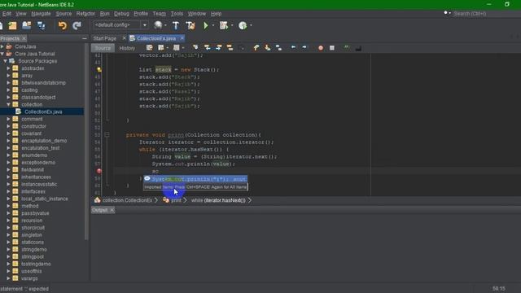Switch to the Start Page tab
Image resolution: width=521 pixels, height=293 pixels.
point(105,38)
